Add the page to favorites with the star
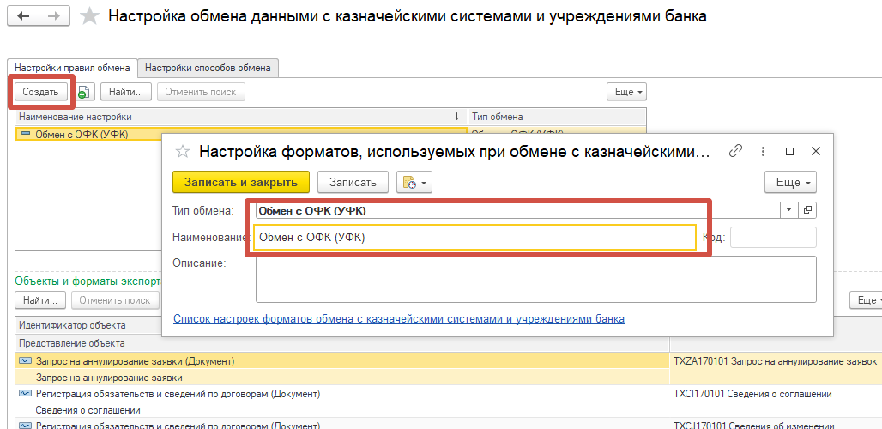Image resolution: width=882 pixels, height=429 pixels. [89, 17]
